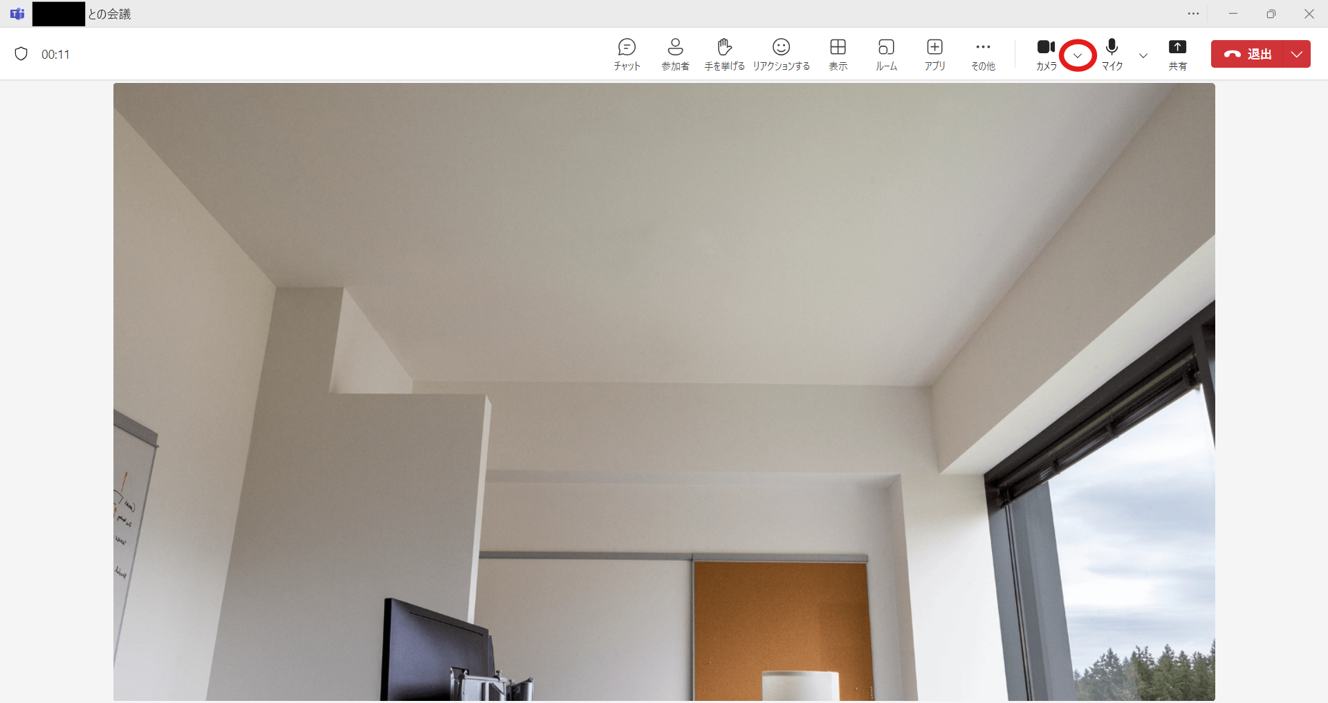The height and width of the screenshot is (703, 1328).
Task: Mute the マイク microphone
Action: click(1112, 54)
